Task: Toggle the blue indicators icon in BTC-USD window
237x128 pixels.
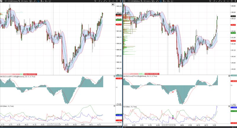Action: (x=39, y=1)
